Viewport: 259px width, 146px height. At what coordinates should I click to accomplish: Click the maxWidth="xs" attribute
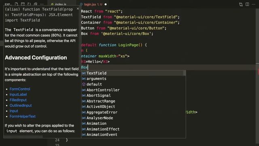click(x=113, y=56)
